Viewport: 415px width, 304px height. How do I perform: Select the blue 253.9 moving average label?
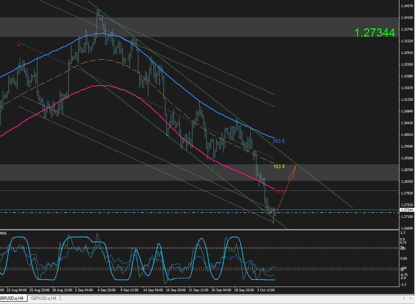pyautogui.click(x=279, y=141)
